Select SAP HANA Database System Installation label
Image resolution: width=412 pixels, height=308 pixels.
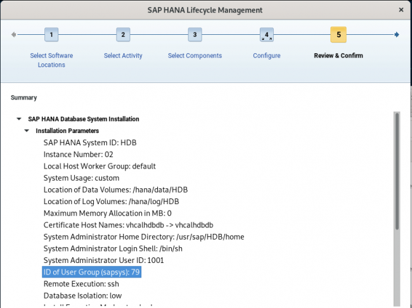[84, 119]
